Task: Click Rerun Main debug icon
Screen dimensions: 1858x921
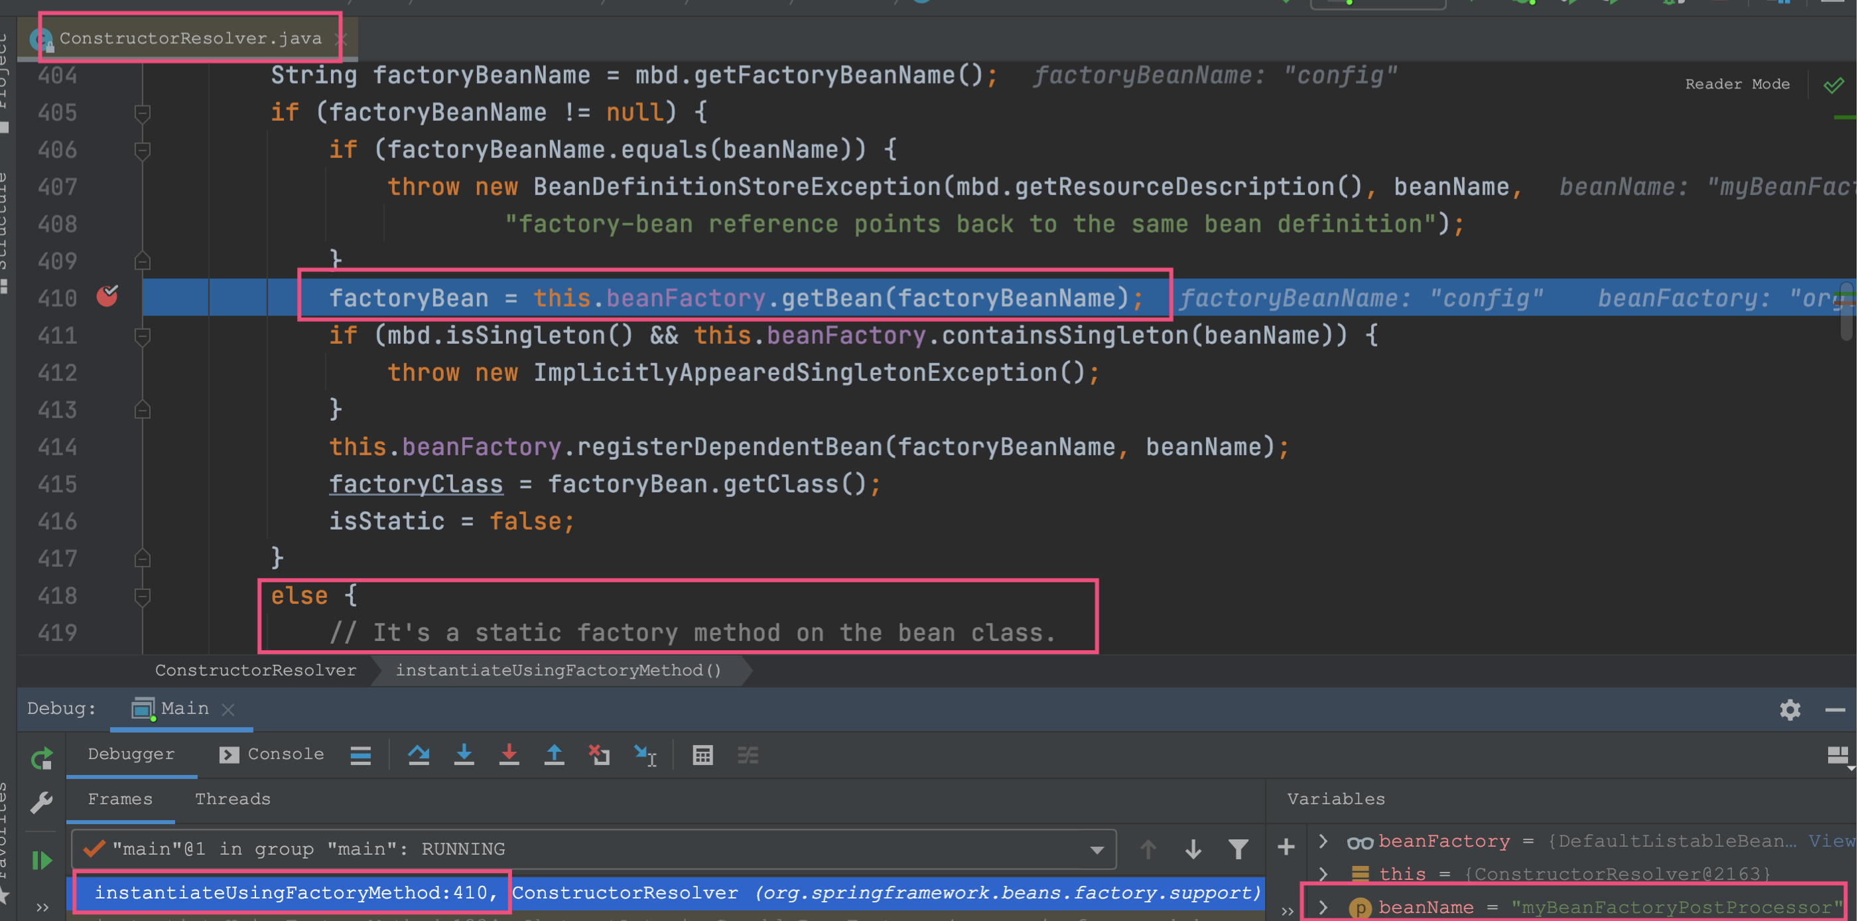Action: click(x=42, y=758)
